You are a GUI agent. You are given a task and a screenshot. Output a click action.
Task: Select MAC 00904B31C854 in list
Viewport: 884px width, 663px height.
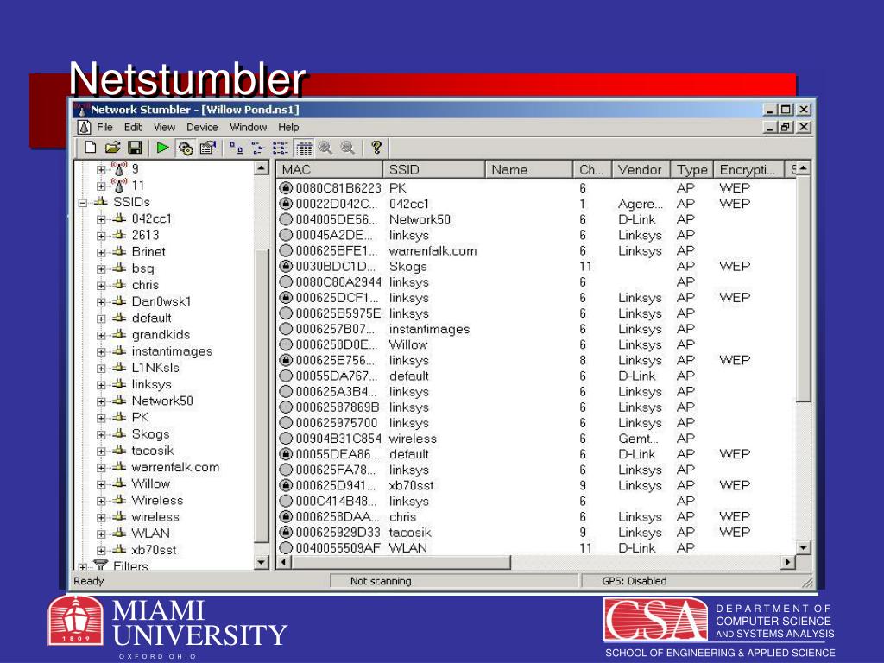338,439
